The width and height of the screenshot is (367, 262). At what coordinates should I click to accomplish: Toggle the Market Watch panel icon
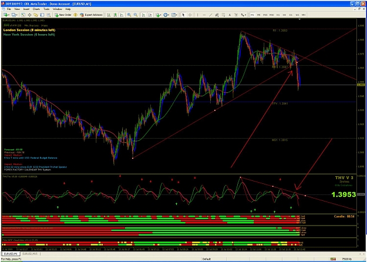[x=23, y=15]
